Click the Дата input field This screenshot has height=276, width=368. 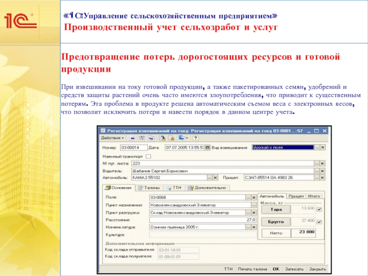pos(185,148)
